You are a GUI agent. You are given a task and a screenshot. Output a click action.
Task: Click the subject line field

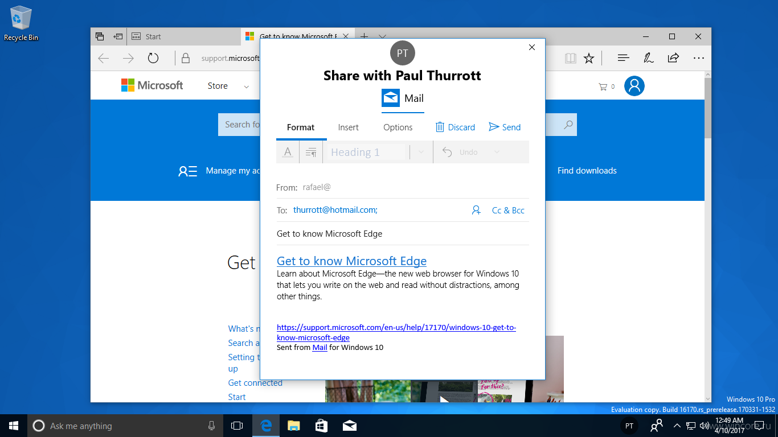click(x=403, y=234)
